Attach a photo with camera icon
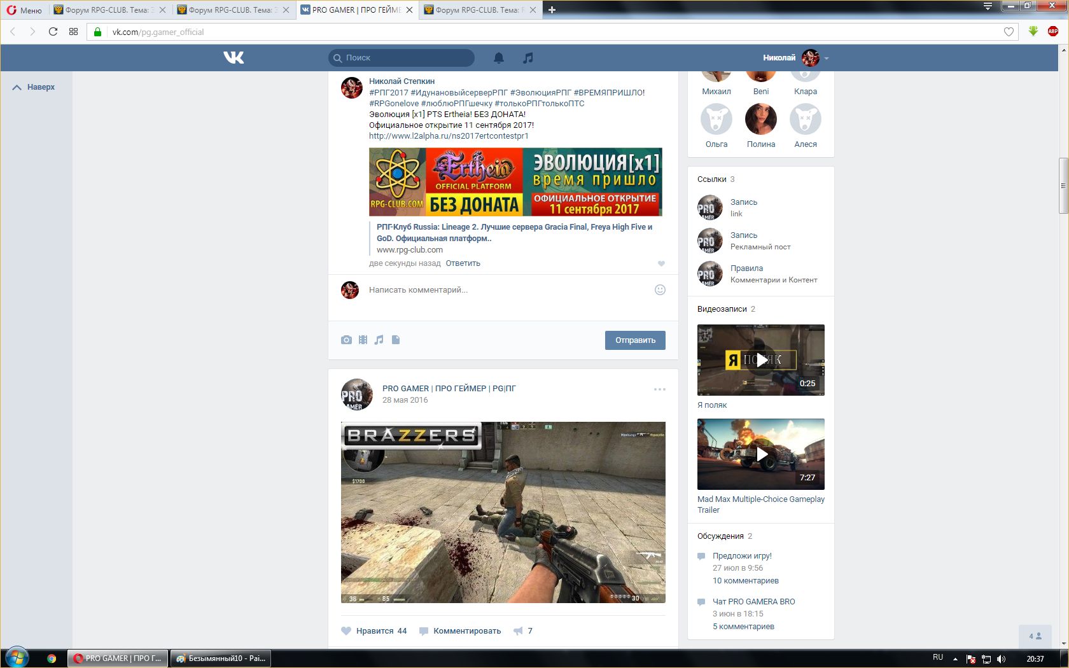This screenshot has height=668, width=1069. [346, 340]
